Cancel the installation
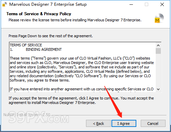The image size is (171, 132). tap(153, 124)
